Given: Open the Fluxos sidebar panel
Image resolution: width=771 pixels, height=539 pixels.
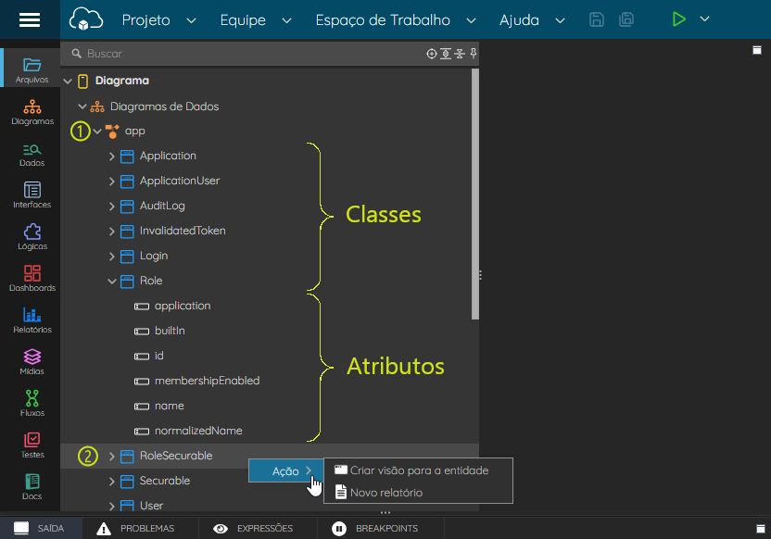Looking at the screenshot, I should point(32,404).
